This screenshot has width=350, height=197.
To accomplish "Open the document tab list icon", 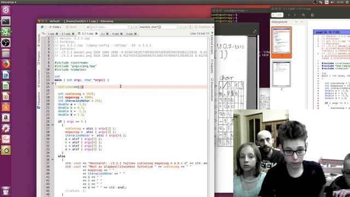I will 44,33.
